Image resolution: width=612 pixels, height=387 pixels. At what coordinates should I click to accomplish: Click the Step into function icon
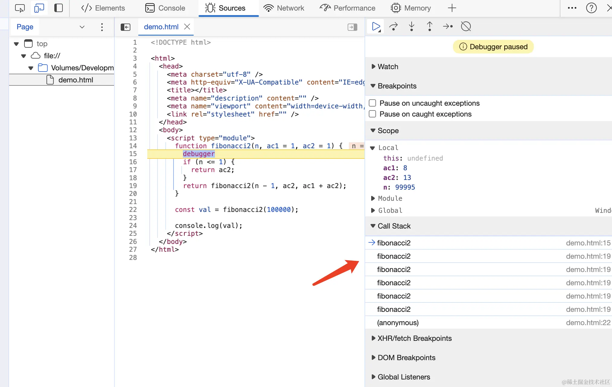click(x=412, y=27)
